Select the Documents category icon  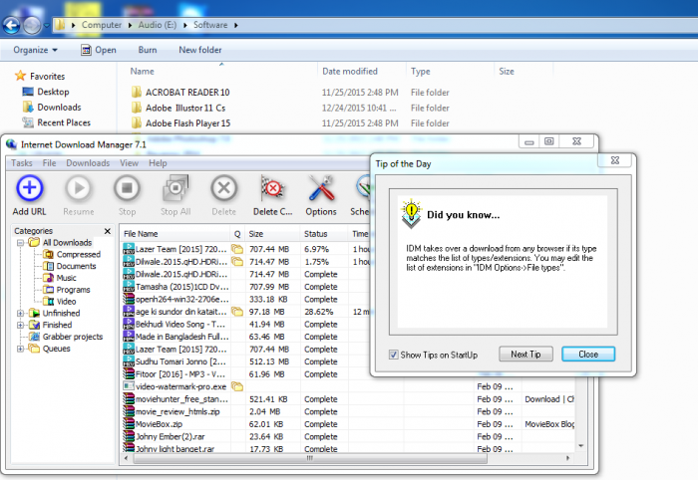tap(48, 266)
